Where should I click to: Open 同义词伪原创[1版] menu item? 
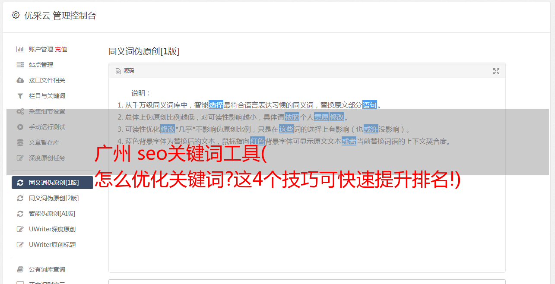tap(52, 183)
